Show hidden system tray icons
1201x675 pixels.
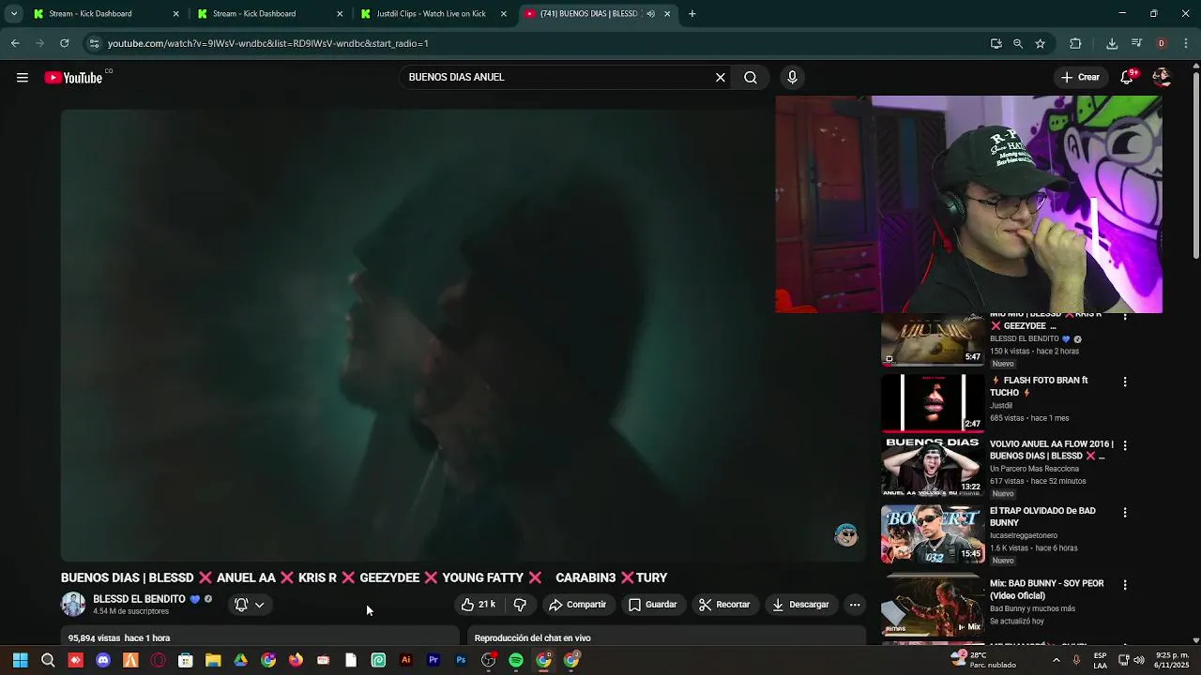click(x=1056, y=660)
